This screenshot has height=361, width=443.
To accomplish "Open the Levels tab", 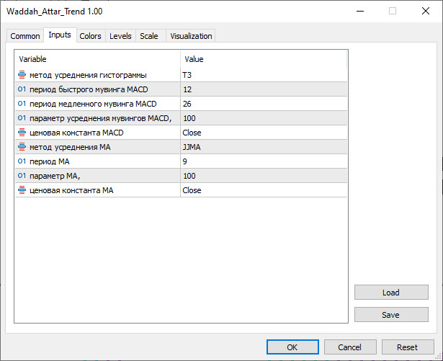I will tap(120, 36).
